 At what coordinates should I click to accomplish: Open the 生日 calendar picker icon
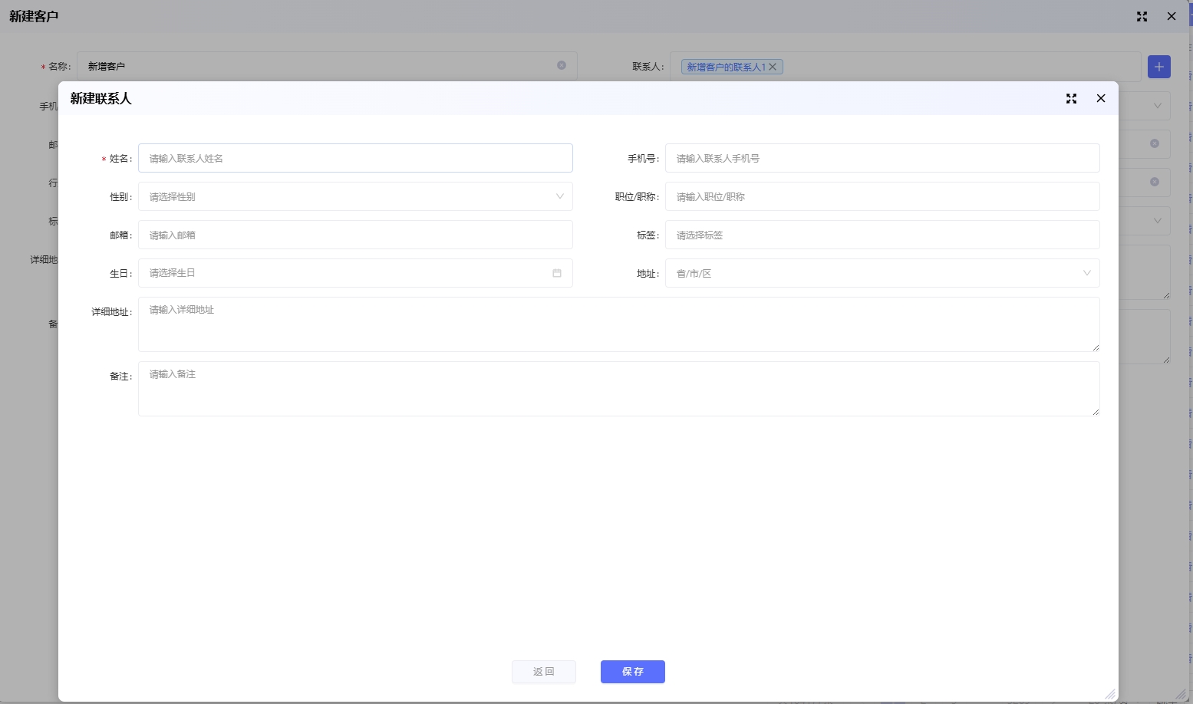pyautogui.click(x=557, y=273)
